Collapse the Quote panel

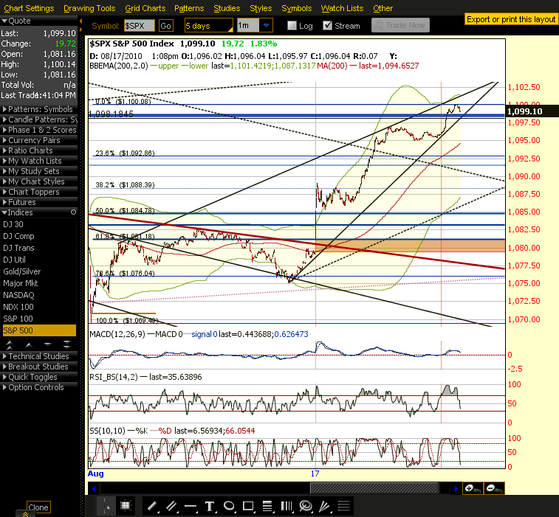pos(38,21)
